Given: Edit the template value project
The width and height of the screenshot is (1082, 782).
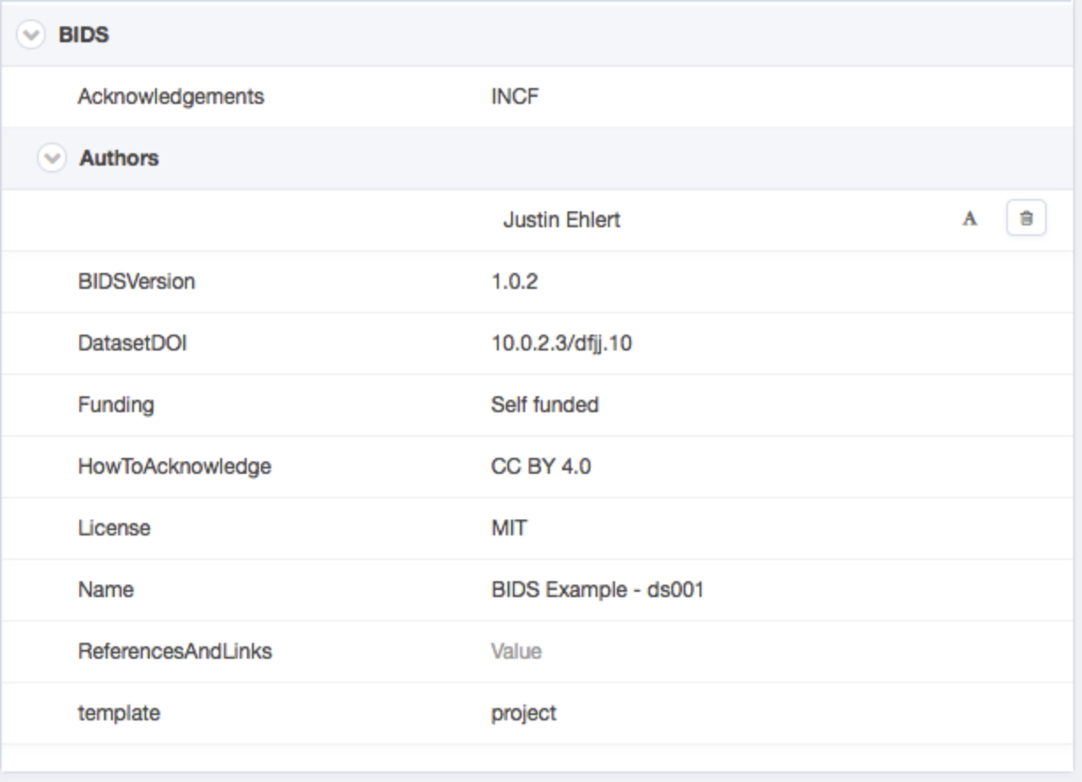Looking at the screenshot, I should coord(523,713).
